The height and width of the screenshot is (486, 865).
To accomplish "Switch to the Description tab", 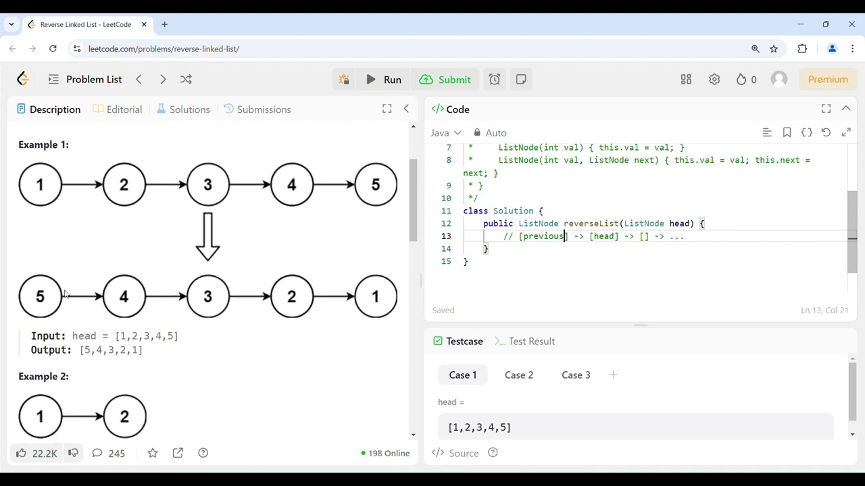I will coord(49,109).
